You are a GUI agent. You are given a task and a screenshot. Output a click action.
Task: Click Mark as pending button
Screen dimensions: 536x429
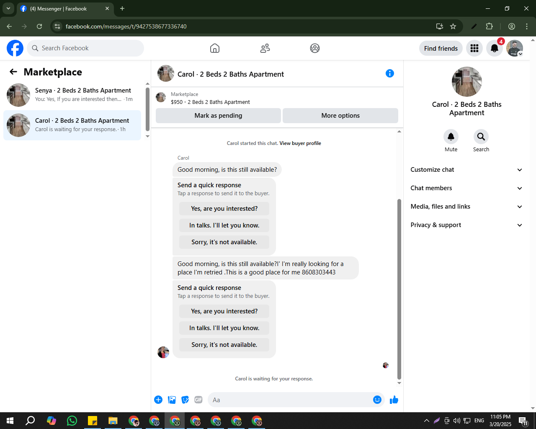[x=218, y=116]
